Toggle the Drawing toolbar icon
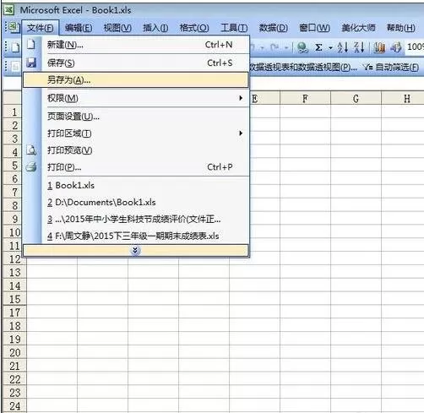This screenshot has height=413, width=424. (396, 47)
